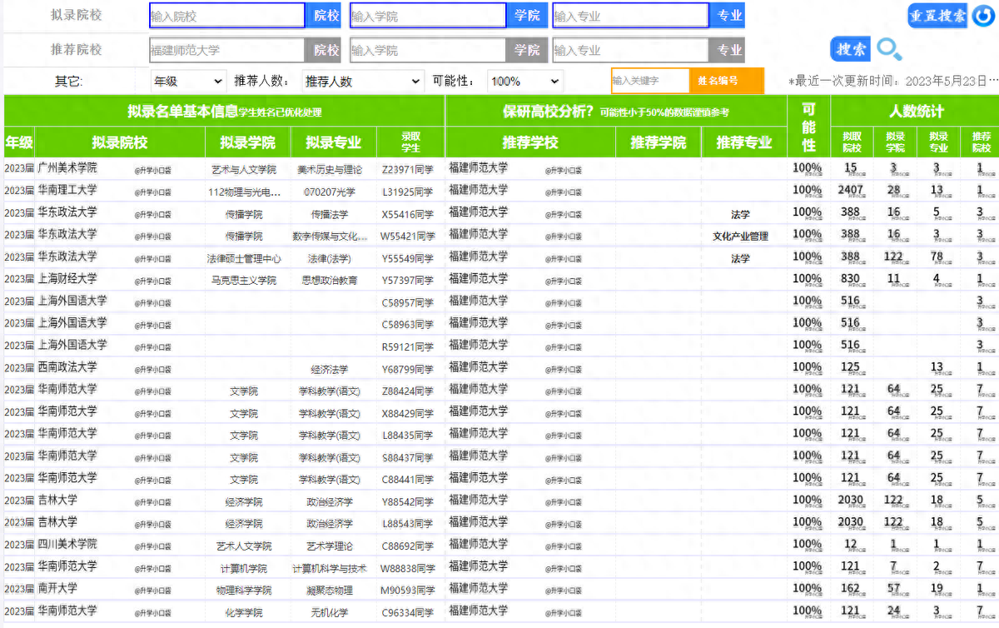This screenshot has width=999, height=628.
Task: Click the 录取学生 column header
Action: pos(410,142)
